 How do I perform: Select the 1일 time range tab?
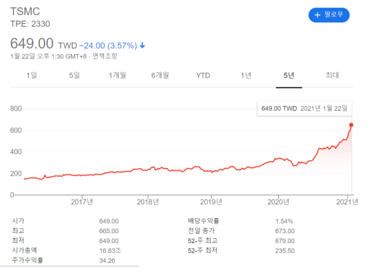[x=31, y=75]
